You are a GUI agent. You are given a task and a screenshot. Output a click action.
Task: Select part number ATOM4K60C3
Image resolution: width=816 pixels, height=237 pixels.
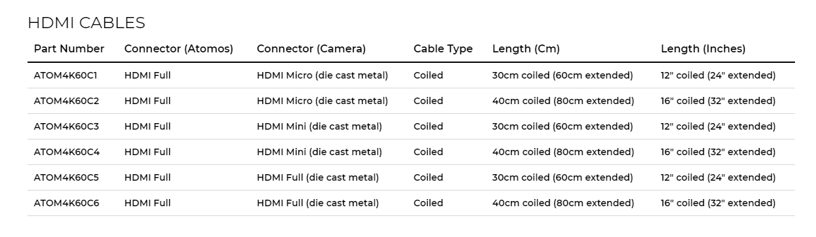pyautogui.click(x=66, y=126)
